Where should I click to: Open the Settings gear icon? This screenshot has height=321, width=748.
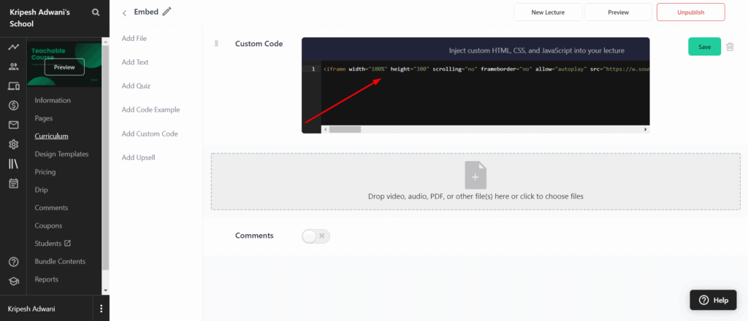click(13, 144)
